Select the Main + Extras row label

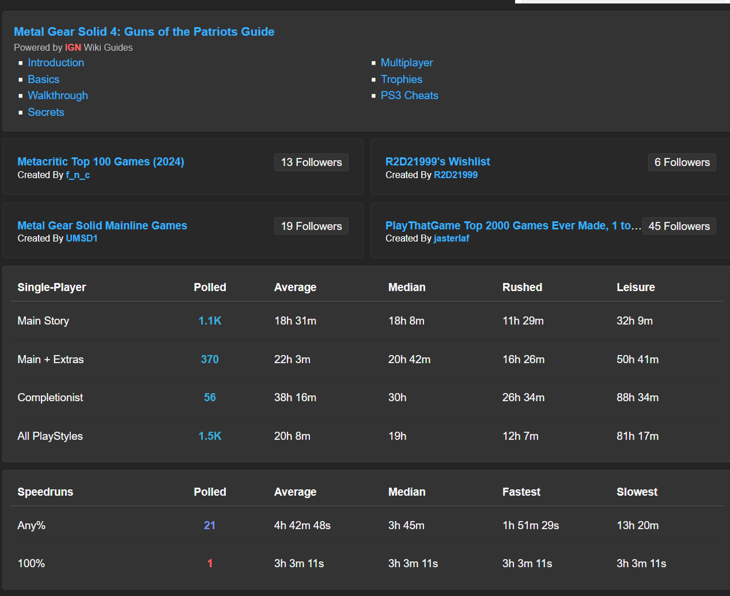(51, 360)
